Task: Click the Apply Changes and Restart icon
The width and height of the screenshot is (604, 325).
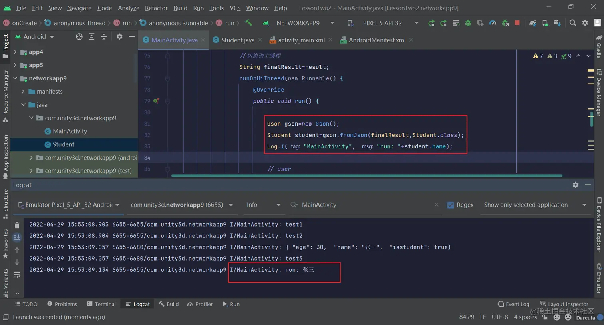Action: (x=443, y=23)
